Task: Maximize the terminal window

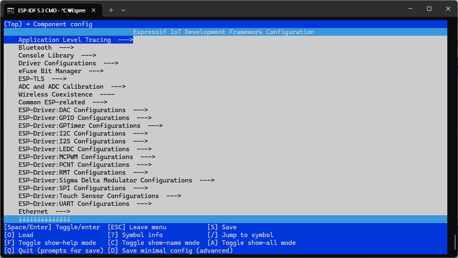Action: 429,9
